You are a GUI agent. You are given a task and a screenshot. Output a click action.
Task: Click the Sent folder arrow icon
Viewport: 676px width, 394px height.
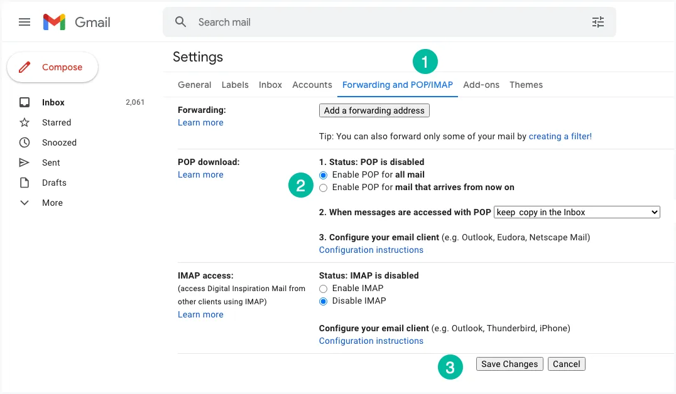tap(25, 162)
